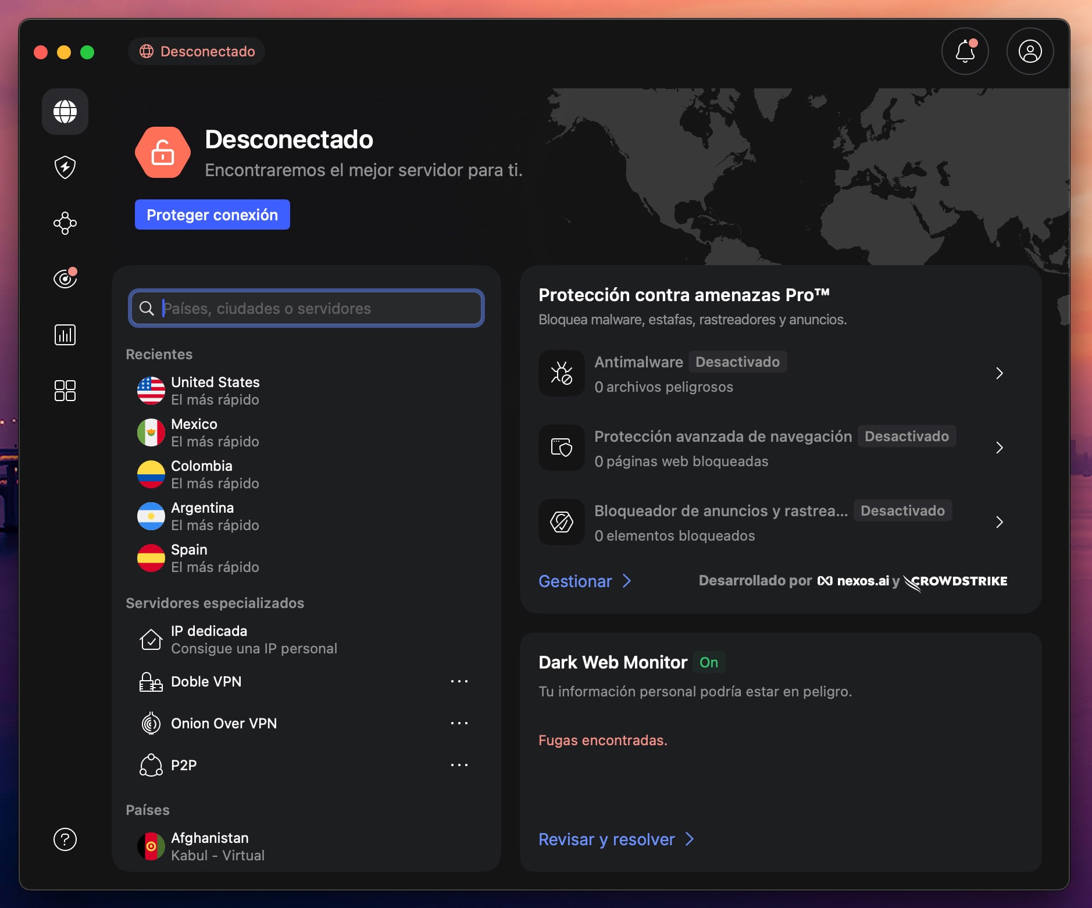The height and width of the screenshot is (908, 1092).
Task: Click the Desconectado status pill in title bar
Action: pyautogui.click(x=197, y=51)
